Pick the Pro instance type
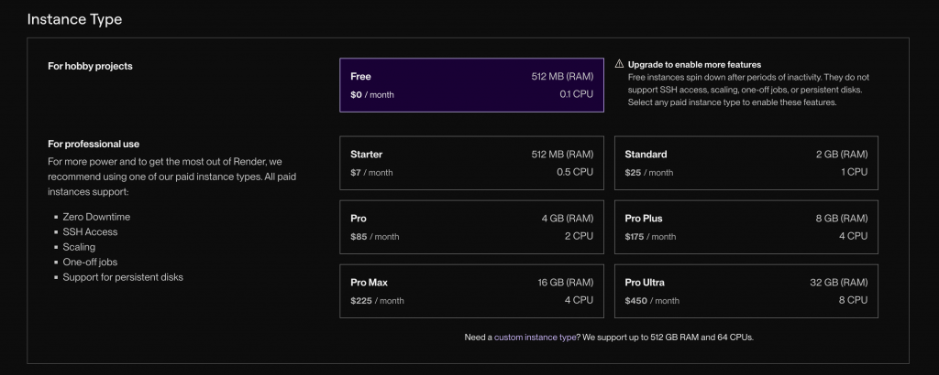The height and width of the screenshot is (375, 939). click(x=471, y=227)
